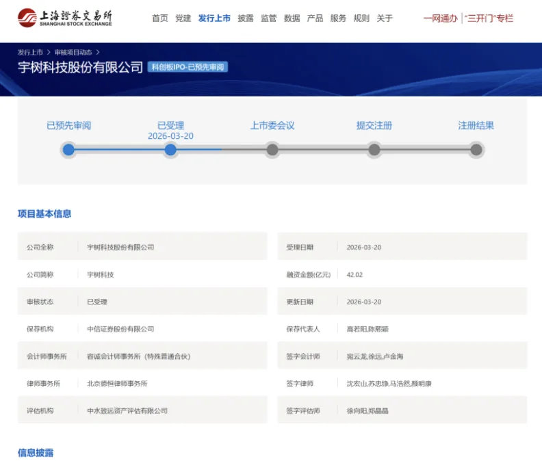Click the 已受理 value in 审核状态 row

[97, 302]
